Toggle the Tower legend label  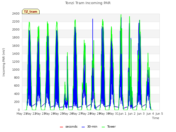pyautogui.click(x=111, y=127)
